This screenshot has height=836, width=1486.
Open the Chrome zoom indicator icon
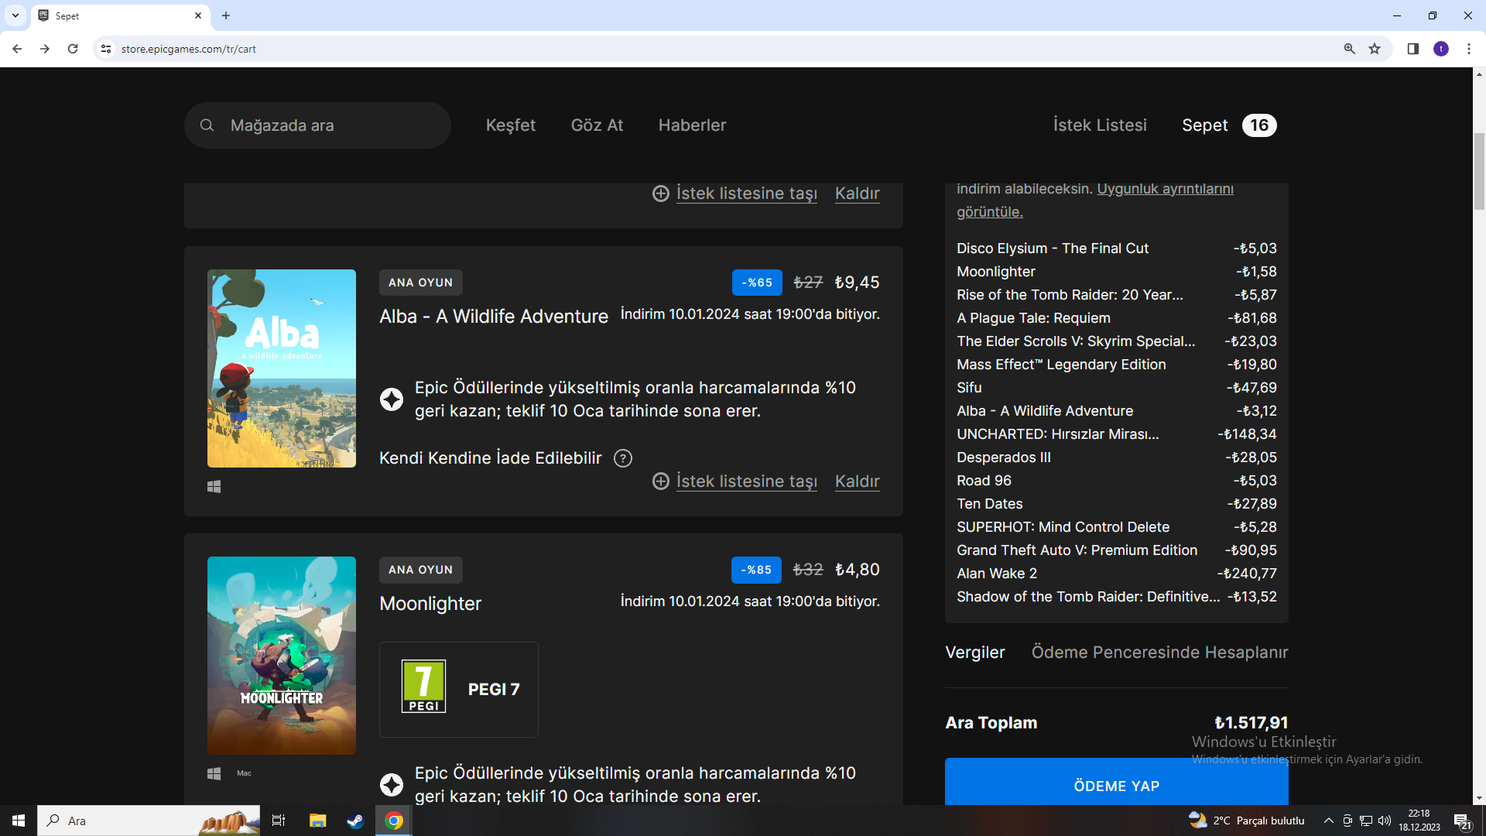tap(1349, 49)
